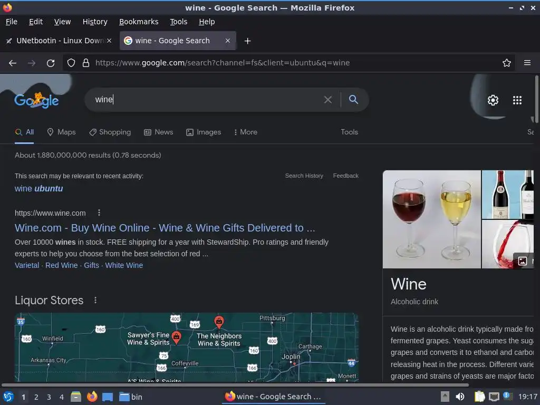Image resolution: width=540 pixels, height=405 pixels.
Task: Open options for the wine.com result
Action: pos(99,213)
